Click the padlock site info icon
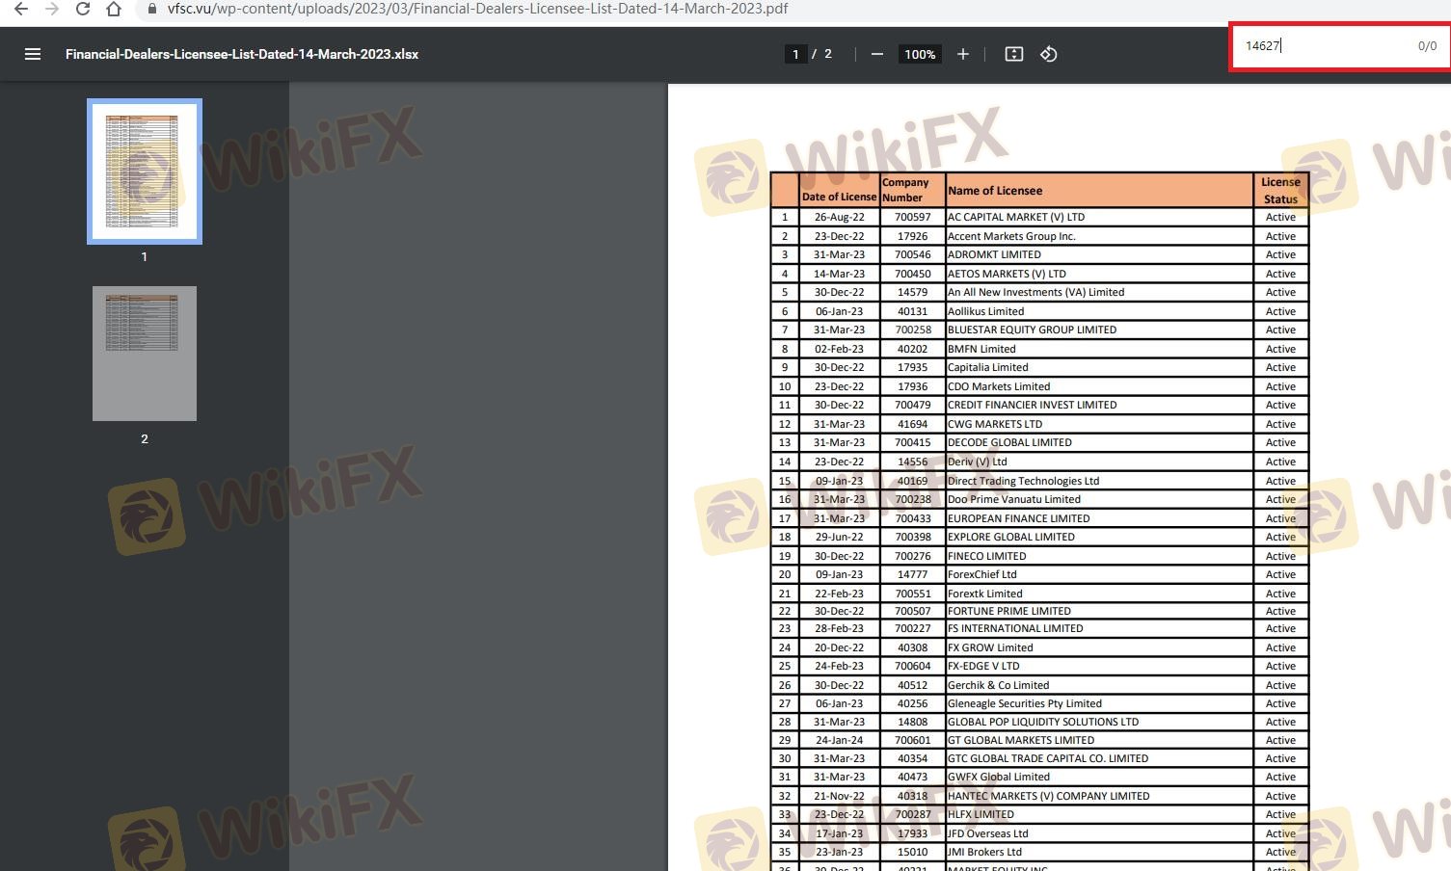Screen dimensions: 1451x871 pyautogui.click(x=151, y=9)
